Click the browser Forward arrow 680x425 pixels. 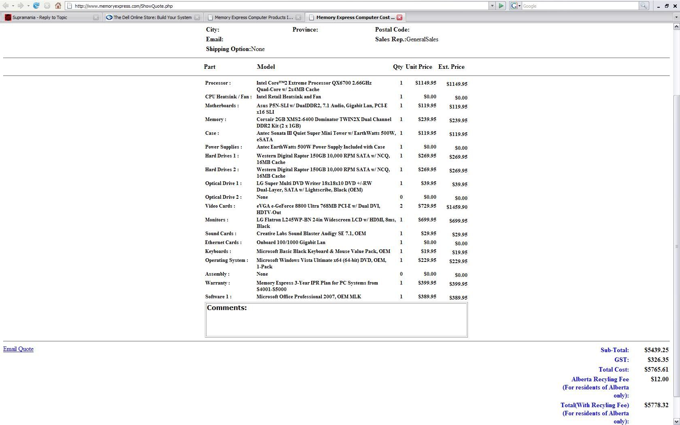point(20,6)
